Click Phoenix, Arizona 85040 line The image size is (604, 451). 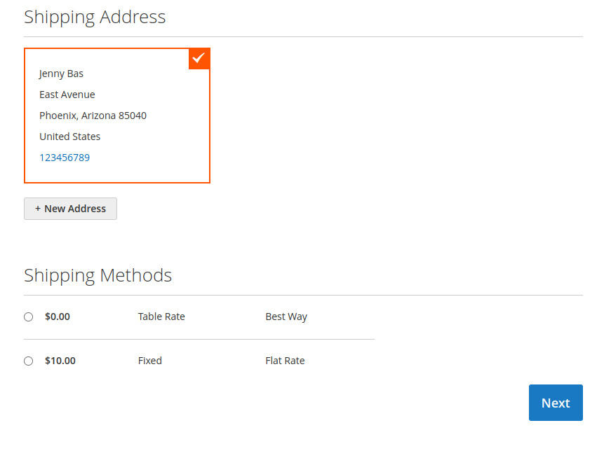pyautogui.click(x=93, y=116)
